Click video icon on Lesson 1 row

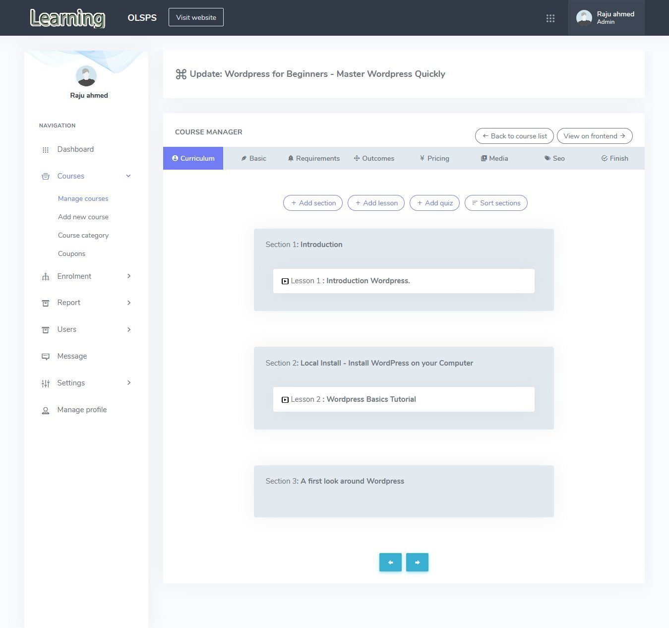(x=285, y=281)
